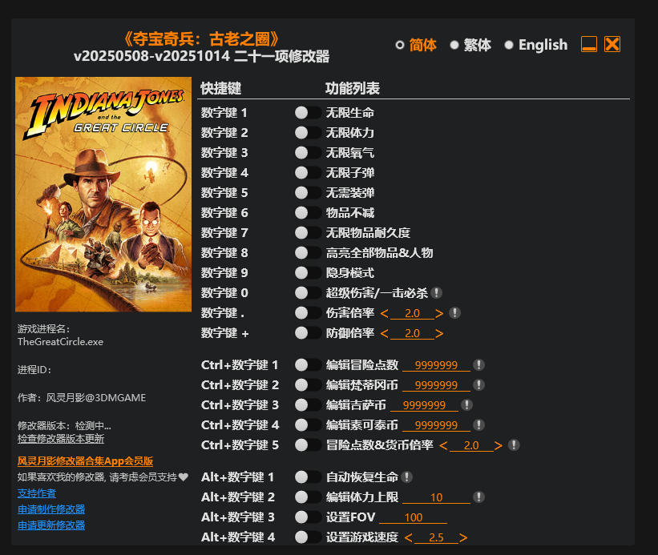
Task: Click the orange close X icon
Action: [612, 44]
